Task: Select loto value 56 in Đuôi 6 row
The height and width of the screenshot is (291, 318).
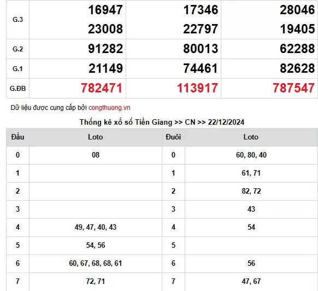Action: pyautogui.click(x=251, y=264)
